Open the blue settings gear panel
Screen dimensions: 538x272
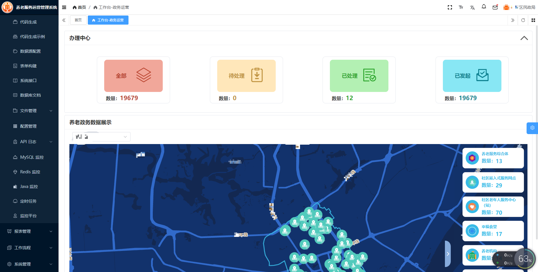532,128
